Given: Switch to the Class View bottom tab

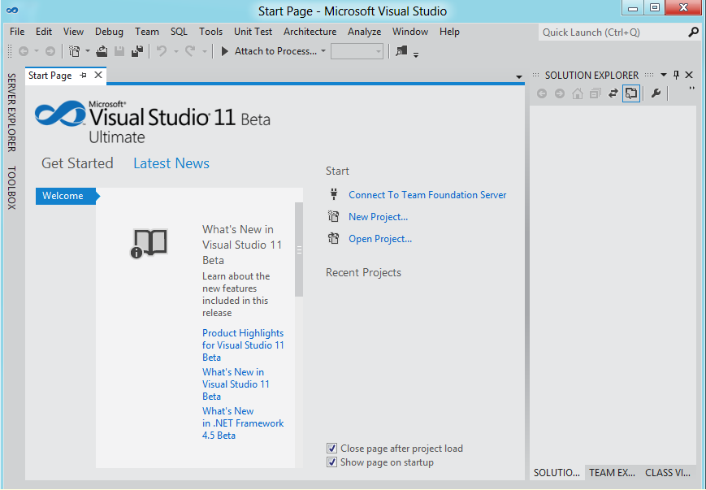Looking at the screenshot, I should click(x=668, y=472).
